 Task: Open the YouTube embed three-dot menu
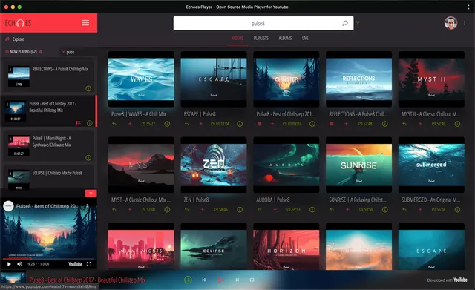(87, 206)
